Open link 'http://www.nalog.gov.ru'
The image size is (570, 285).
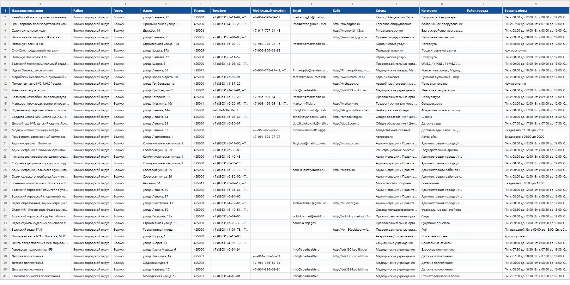(350, 37)
